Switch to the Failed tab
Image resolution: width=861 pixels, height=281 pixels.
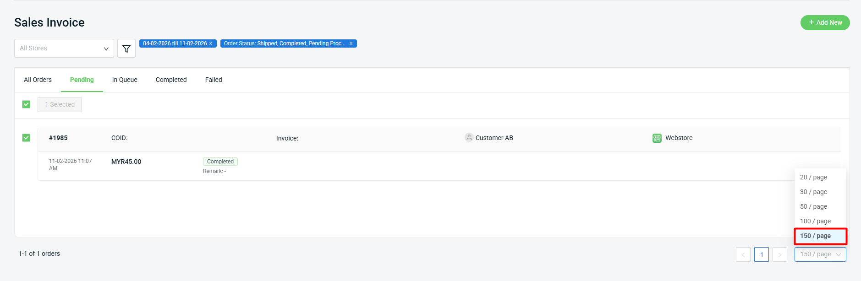point(214,80)
